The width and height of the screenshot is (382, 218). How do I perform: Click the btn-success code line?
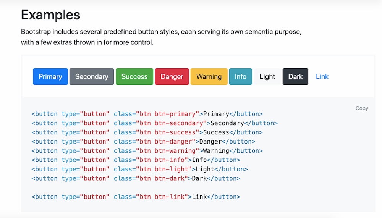[147, 132]
